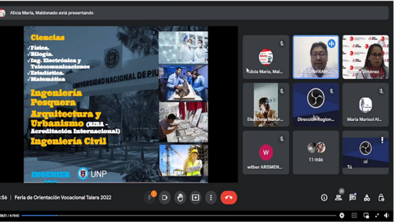The image size is (394, 222).
Task: Unmute the microphone in the call bar
Action: click(x=150, y=198)
